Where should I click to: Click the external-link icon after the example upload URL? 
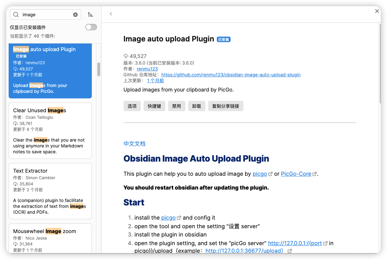coord(289,251)
